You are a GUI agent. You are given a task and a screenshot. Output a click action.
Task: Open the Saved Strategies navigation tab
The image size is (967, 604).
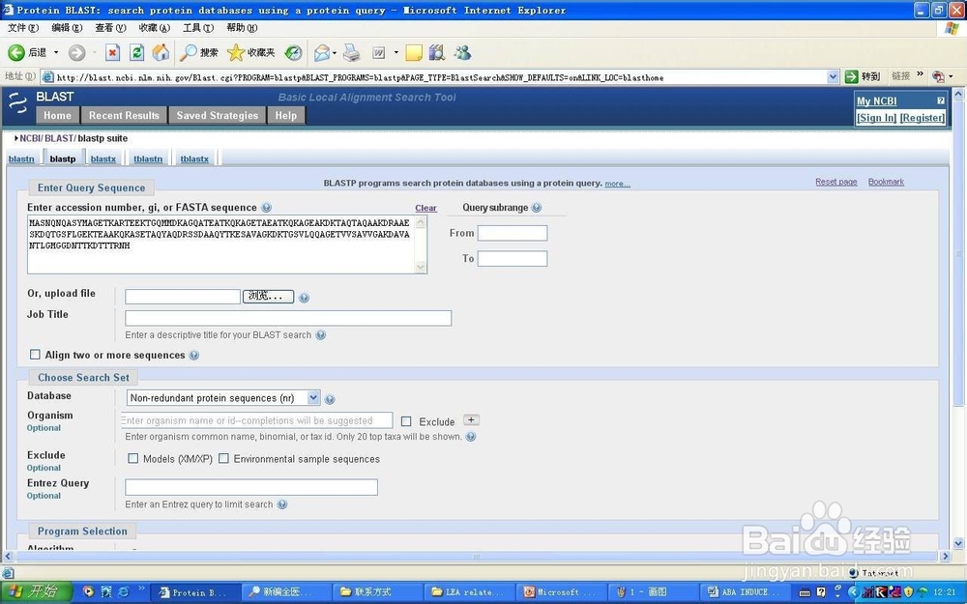click(217, 115)
